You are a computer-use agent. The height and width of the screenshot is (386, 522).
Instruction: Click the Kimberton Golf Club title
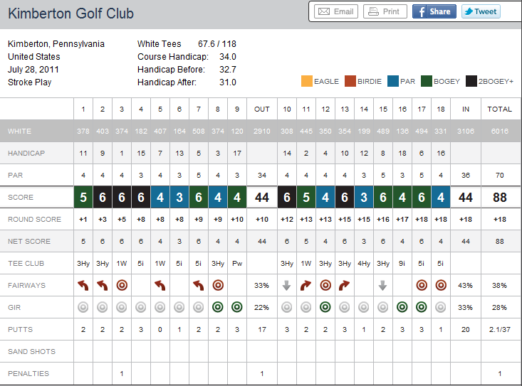click(x=71, y=14)
